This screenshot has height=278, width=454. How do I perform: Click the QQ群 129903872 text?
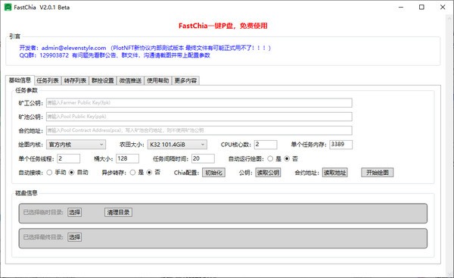point(44,55)
